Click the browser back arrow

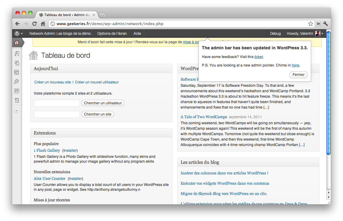pos(18,24)
